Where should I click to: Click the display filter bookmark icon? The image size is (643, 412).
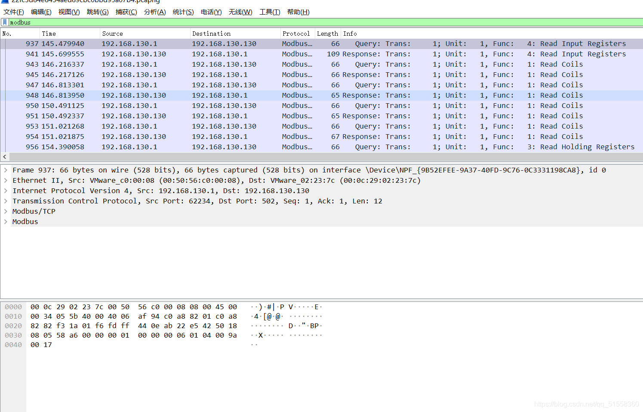[5, 22]
